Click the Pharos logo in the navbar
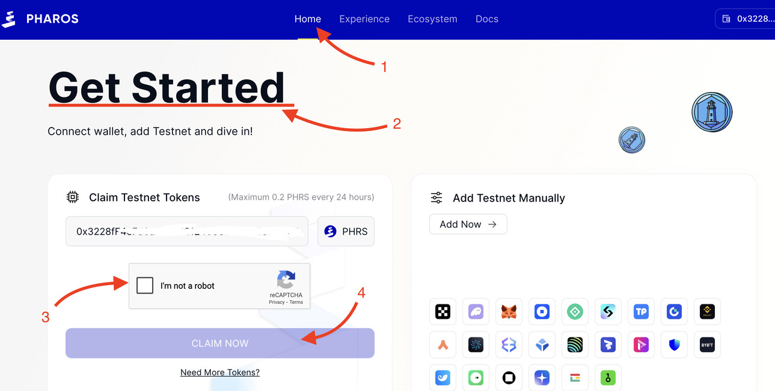The width and height of the screenshot is (775, 391). [x=40, y=19]
